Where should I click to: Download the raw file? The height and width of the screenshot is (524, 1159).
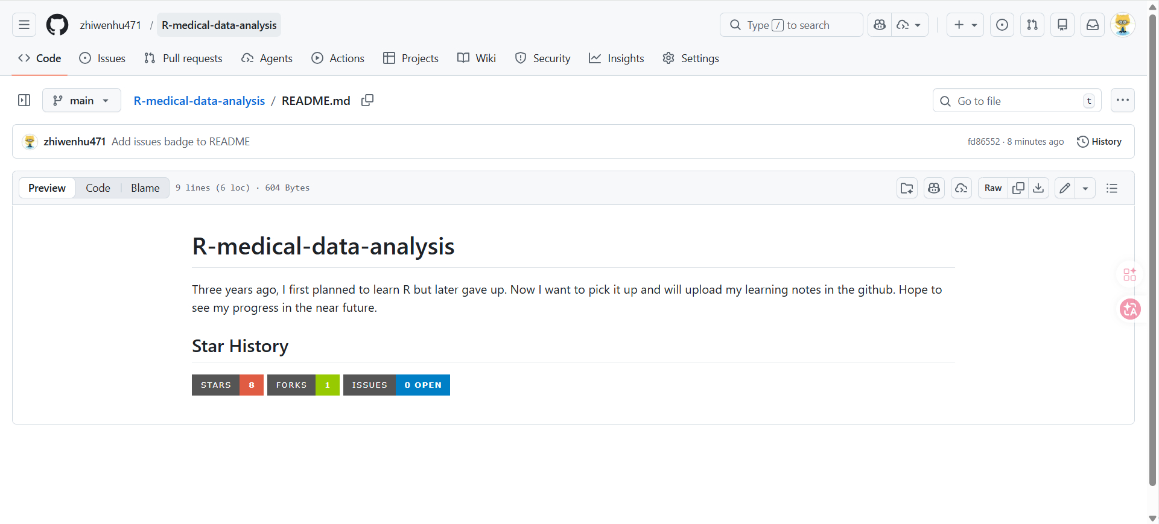click(1038, 188)
